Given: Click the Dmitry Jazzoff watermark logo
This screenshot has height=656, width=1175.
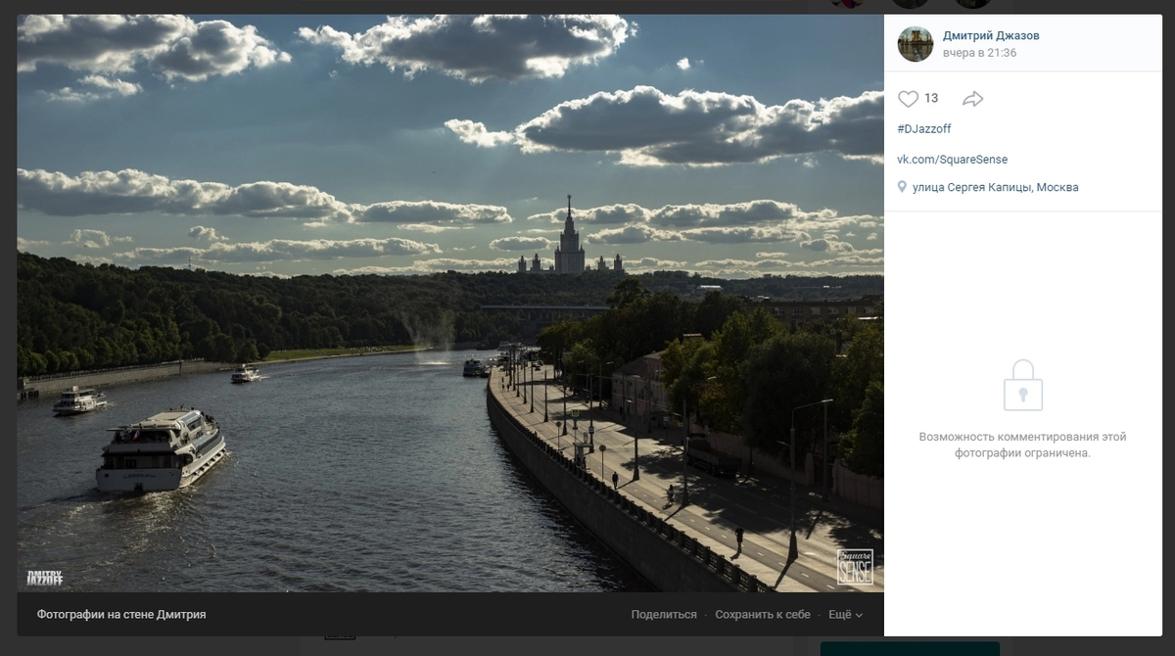Looking at the screenshot, I should click(x=45, y=578).
